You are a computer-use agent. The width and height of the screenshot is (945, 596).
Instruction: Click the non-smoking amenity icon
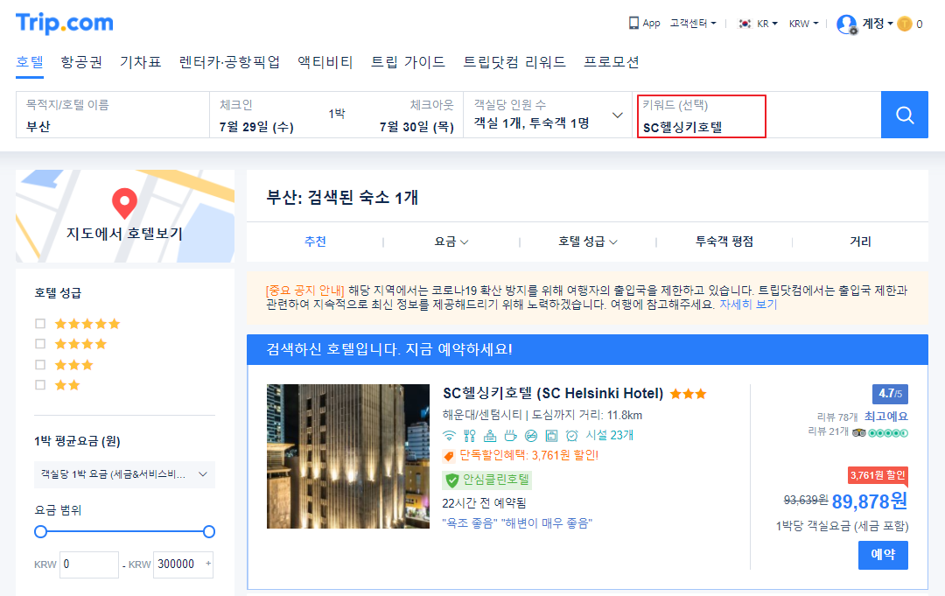pyautogui.click(x=531, y=435)
